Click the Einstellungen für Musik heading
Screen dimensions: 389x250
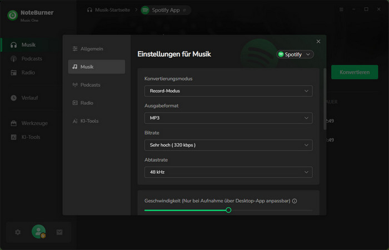[x=174, y=54]
